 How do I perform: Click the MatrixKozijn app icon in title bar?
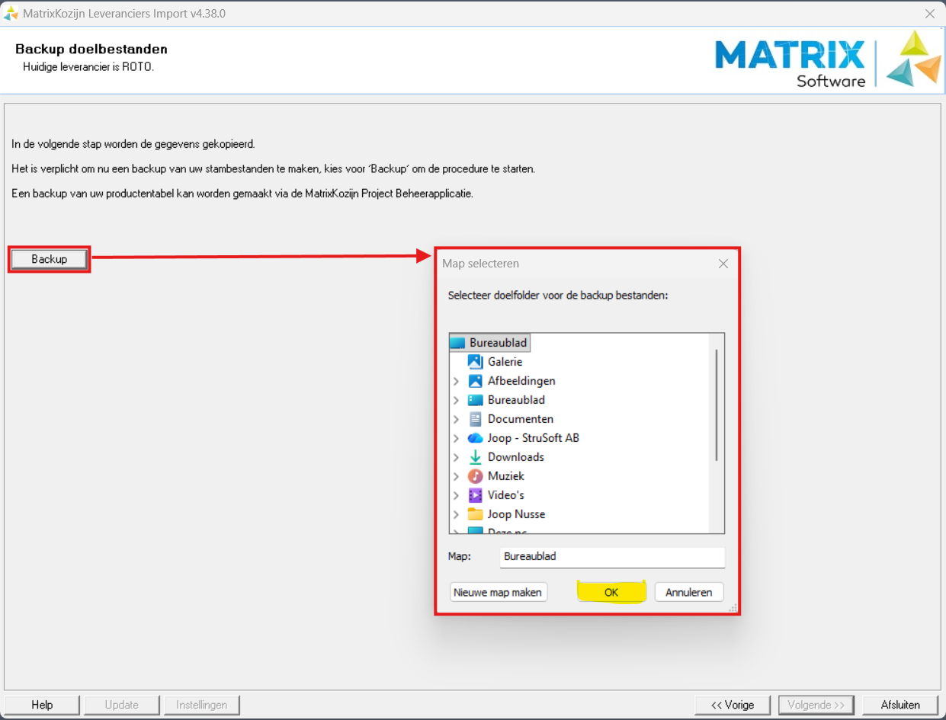coord(11,14)
